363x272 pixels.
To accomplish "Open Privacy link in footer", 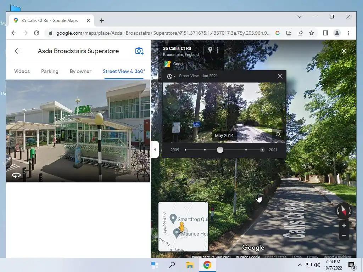I will pos(313,257).
